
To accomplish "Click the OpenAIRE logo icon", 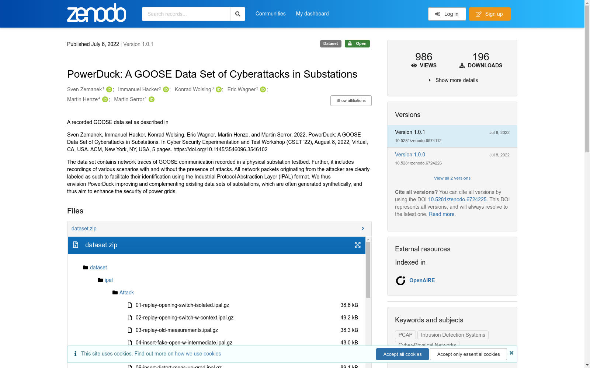I will point(400,280).
